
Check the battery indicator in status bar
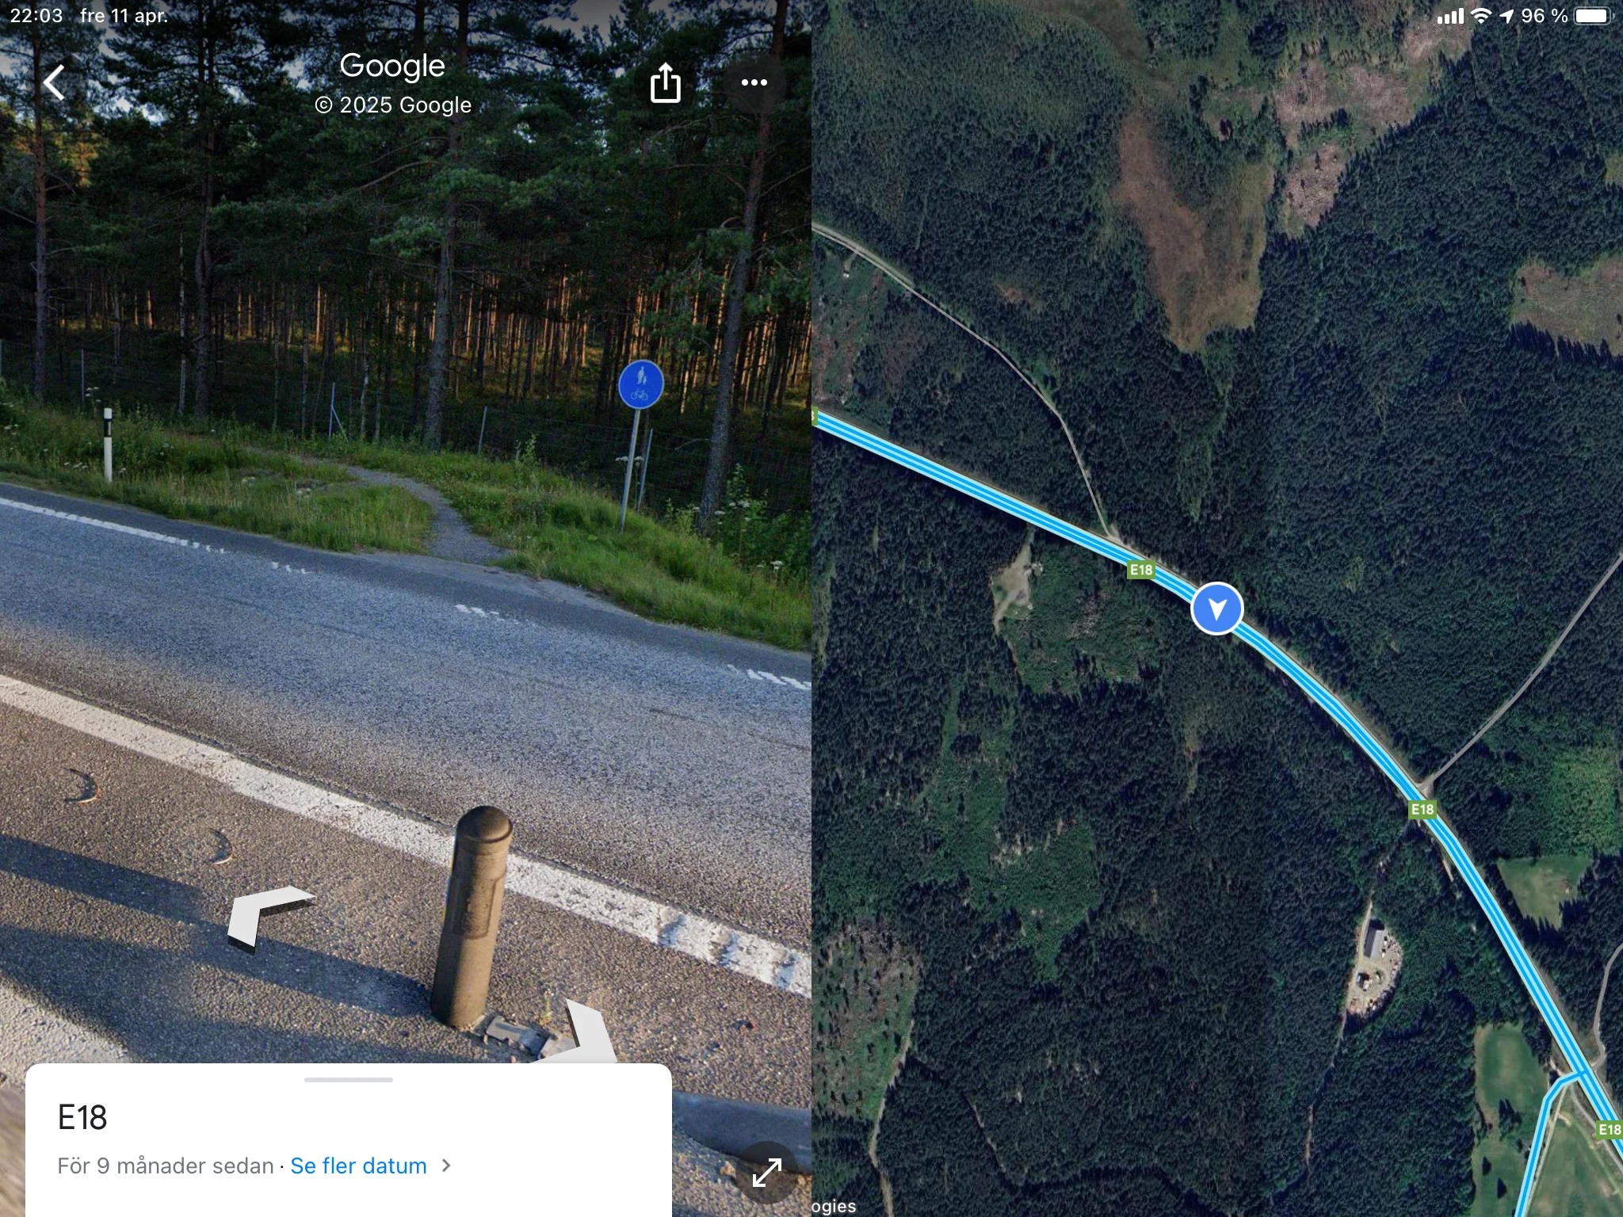click(x=1594, y=16)
